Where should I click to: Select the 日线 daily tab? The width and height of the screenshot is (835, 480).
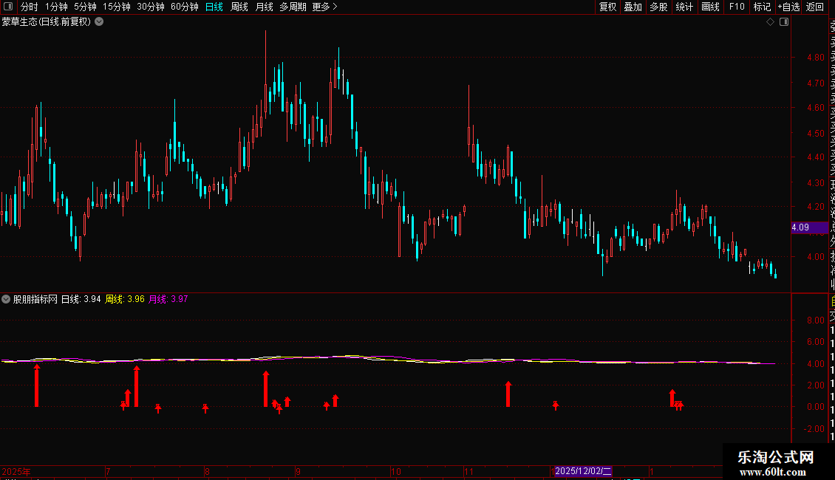[x=214, y=7]
